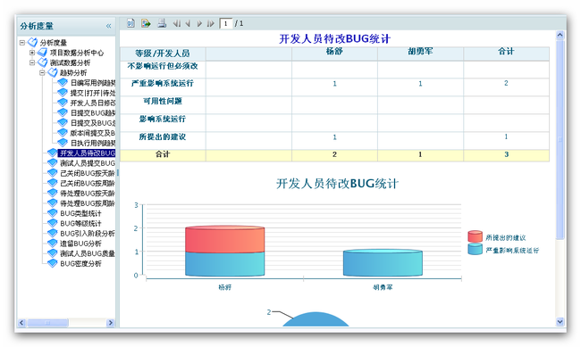Click right arrow of tree horizontal scrollbar
The height and width of the screenshot is (347, 581).
(110, 323)
